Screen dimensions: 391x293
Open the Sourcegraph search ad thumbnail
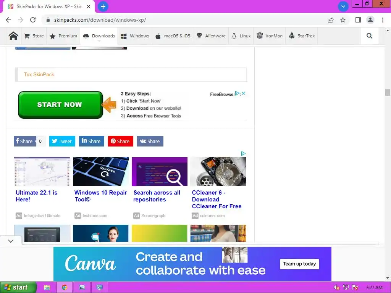(x=160, y=171)
